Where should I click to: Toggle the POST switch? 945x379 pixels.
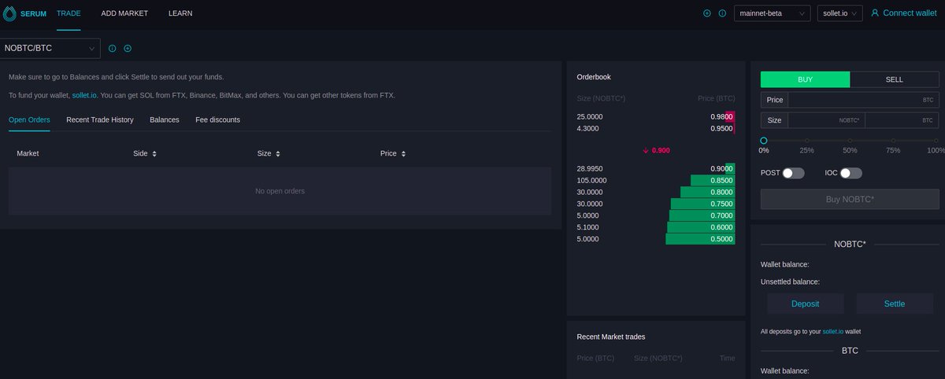[794, 173]
